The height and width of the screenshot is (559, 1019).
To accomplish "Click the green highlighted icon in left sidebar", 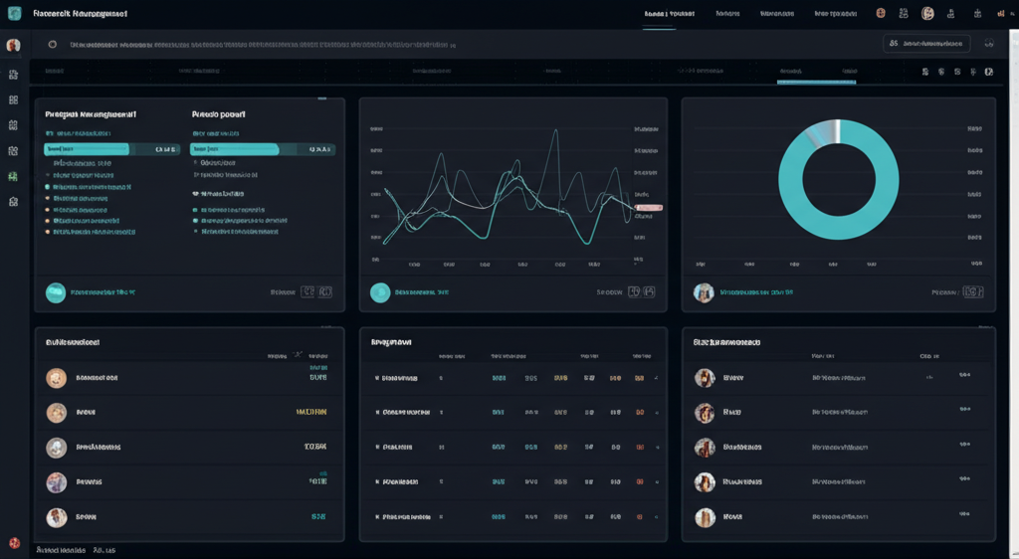I will tap(13, 177).
